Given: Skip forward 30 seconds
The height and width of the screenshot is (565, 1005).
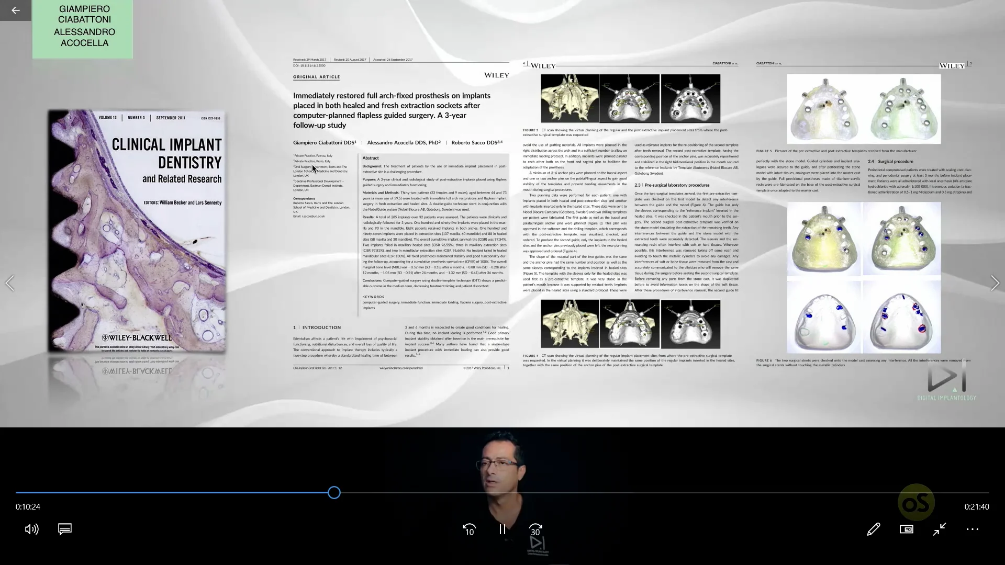Looking at the screenshot, I should (535, 529).
